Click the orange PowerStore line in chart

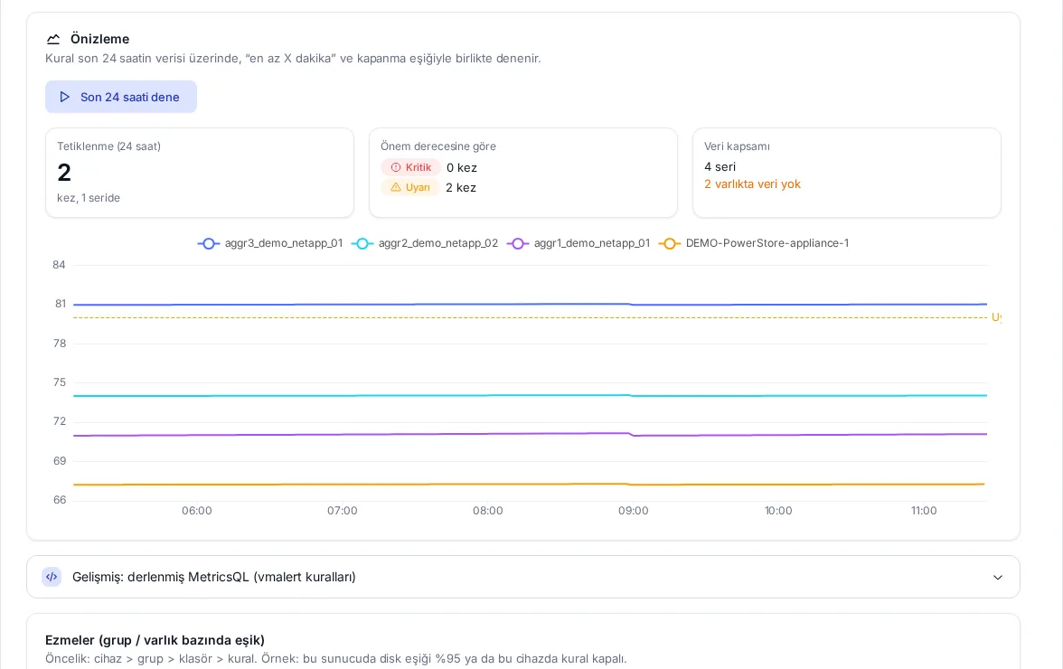[x=529, y=484]
